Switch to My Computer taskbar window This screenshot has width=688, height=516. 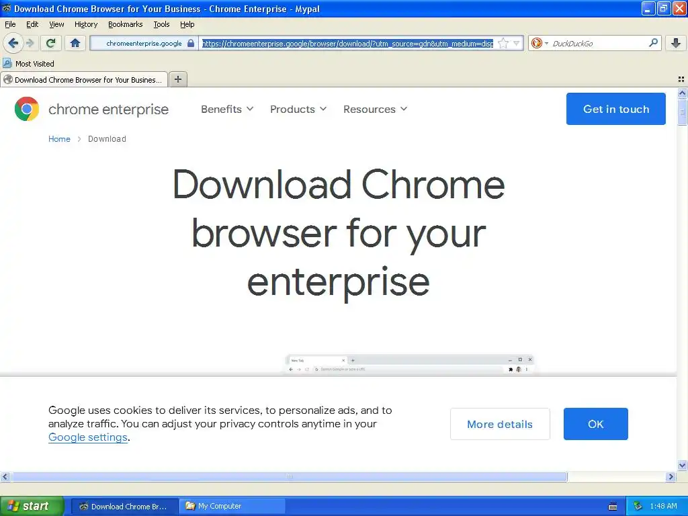pyautogui.click(x=232, y=507)
